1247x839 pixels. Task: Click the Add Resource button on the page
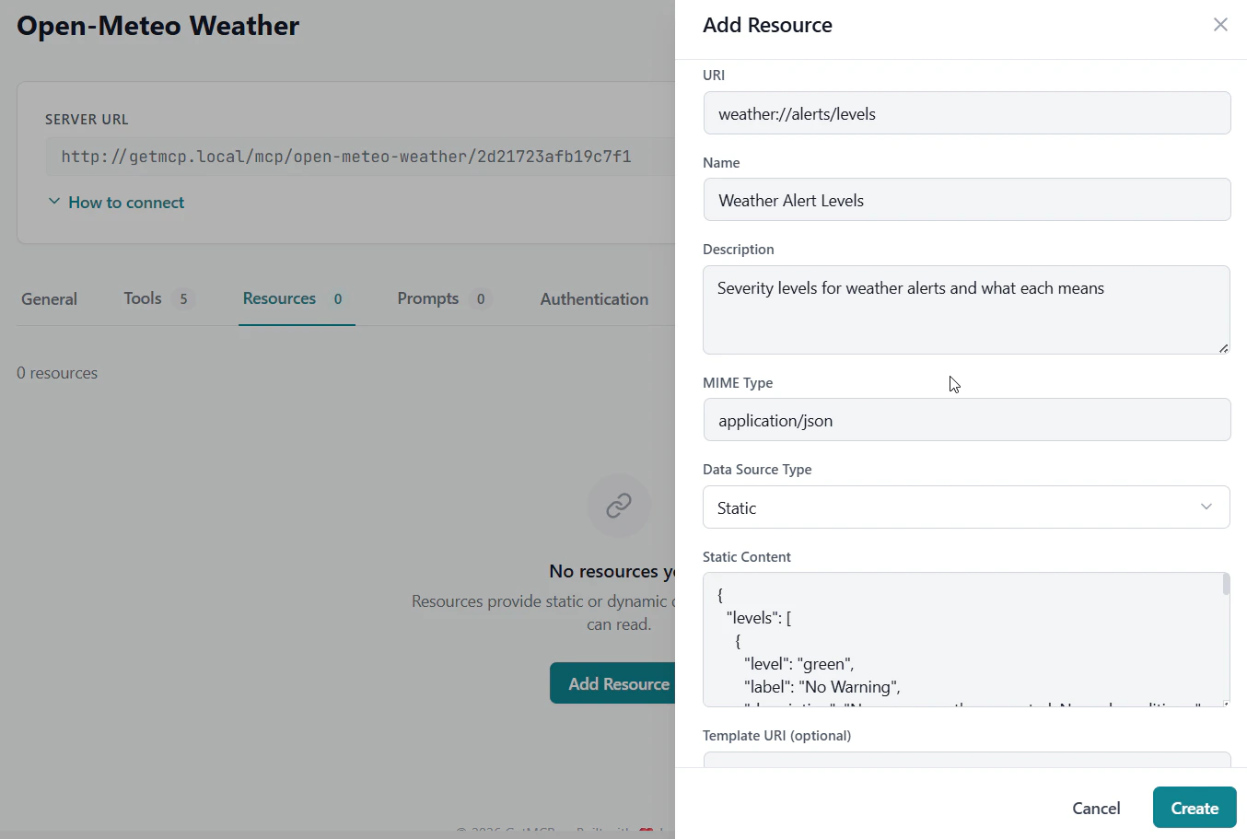point(613,683)
